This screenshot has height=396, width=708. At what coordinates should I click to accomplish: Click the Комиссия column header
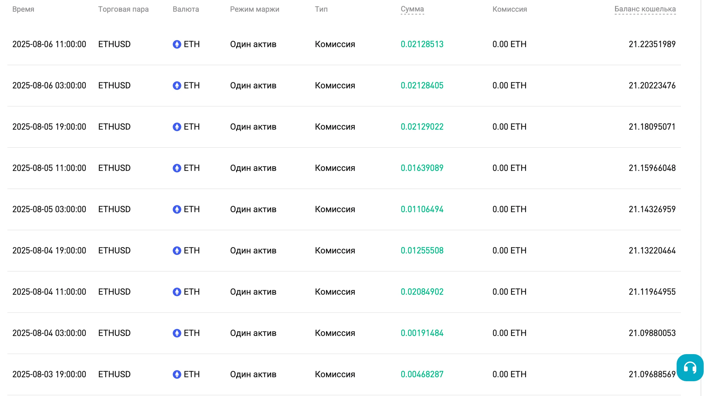click(510, 9)
